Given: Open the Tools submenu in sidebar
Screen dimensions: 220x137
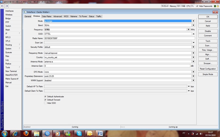Looking at the screenshot, I should coord(13,67).
